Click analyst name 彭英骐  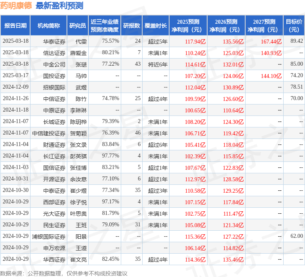tap(78, 156)
